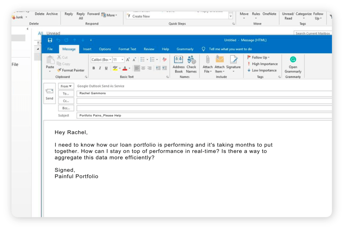Save the message with the floppy disk icon

(x=50, y=40)
